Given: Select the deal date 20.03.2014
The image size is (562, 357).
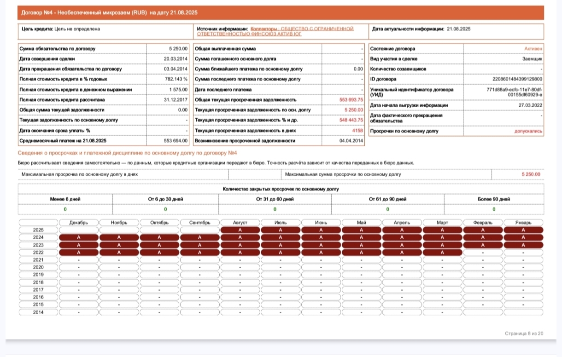Looking at the screenshot, I should coord(176,58).
